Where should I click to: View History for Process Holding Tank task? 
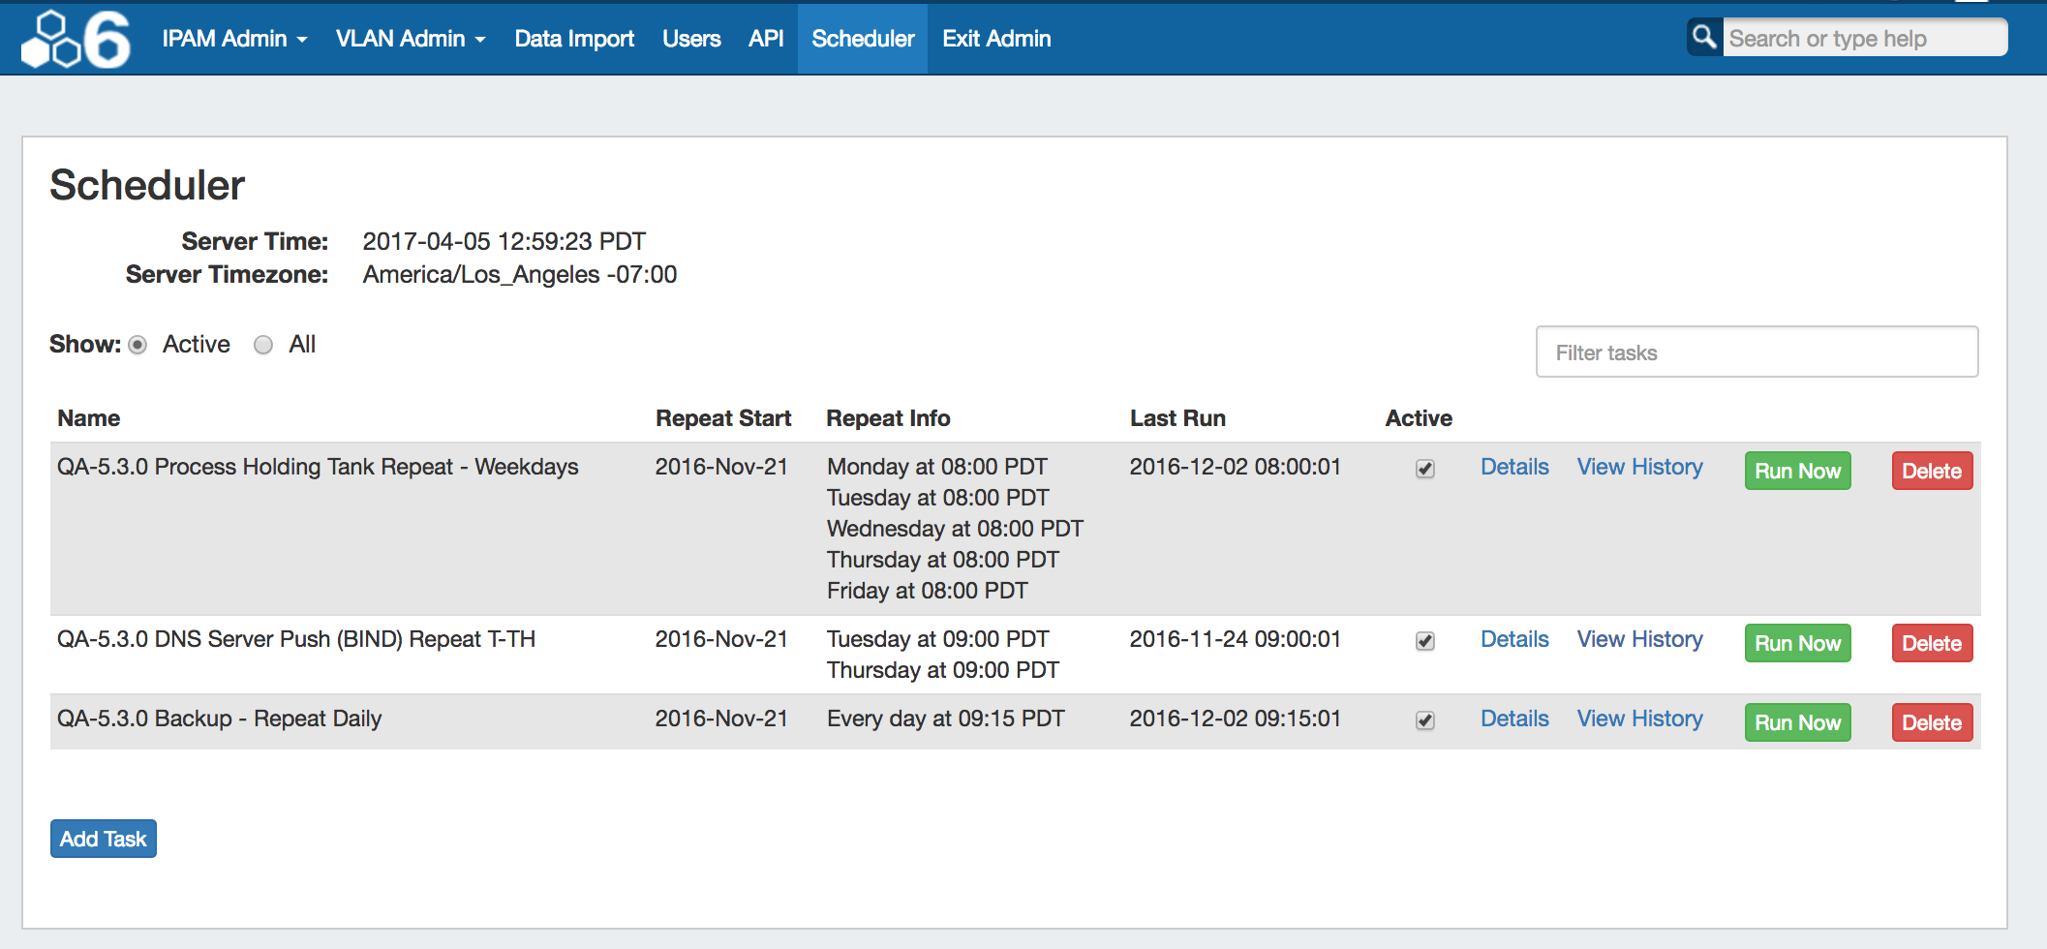(1639, 467)
